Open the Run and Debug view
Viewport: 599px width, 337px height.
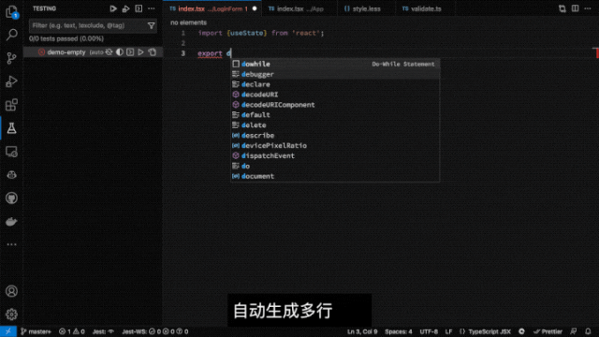coord(11,81)
